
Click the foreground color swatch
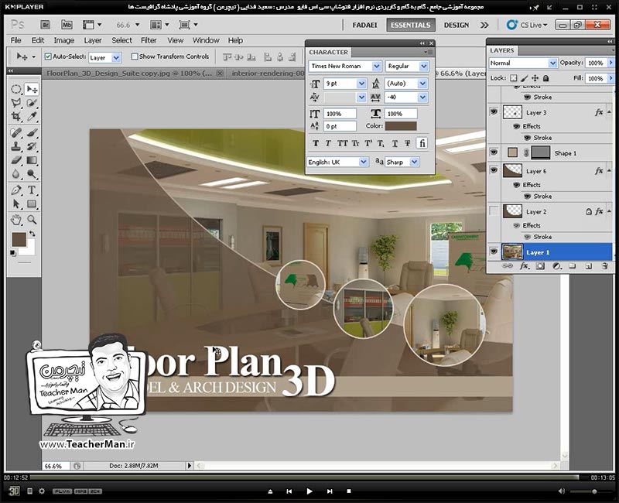pos(19,239)
